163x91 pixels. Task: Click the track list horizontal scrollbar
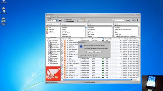pos(97,80)
